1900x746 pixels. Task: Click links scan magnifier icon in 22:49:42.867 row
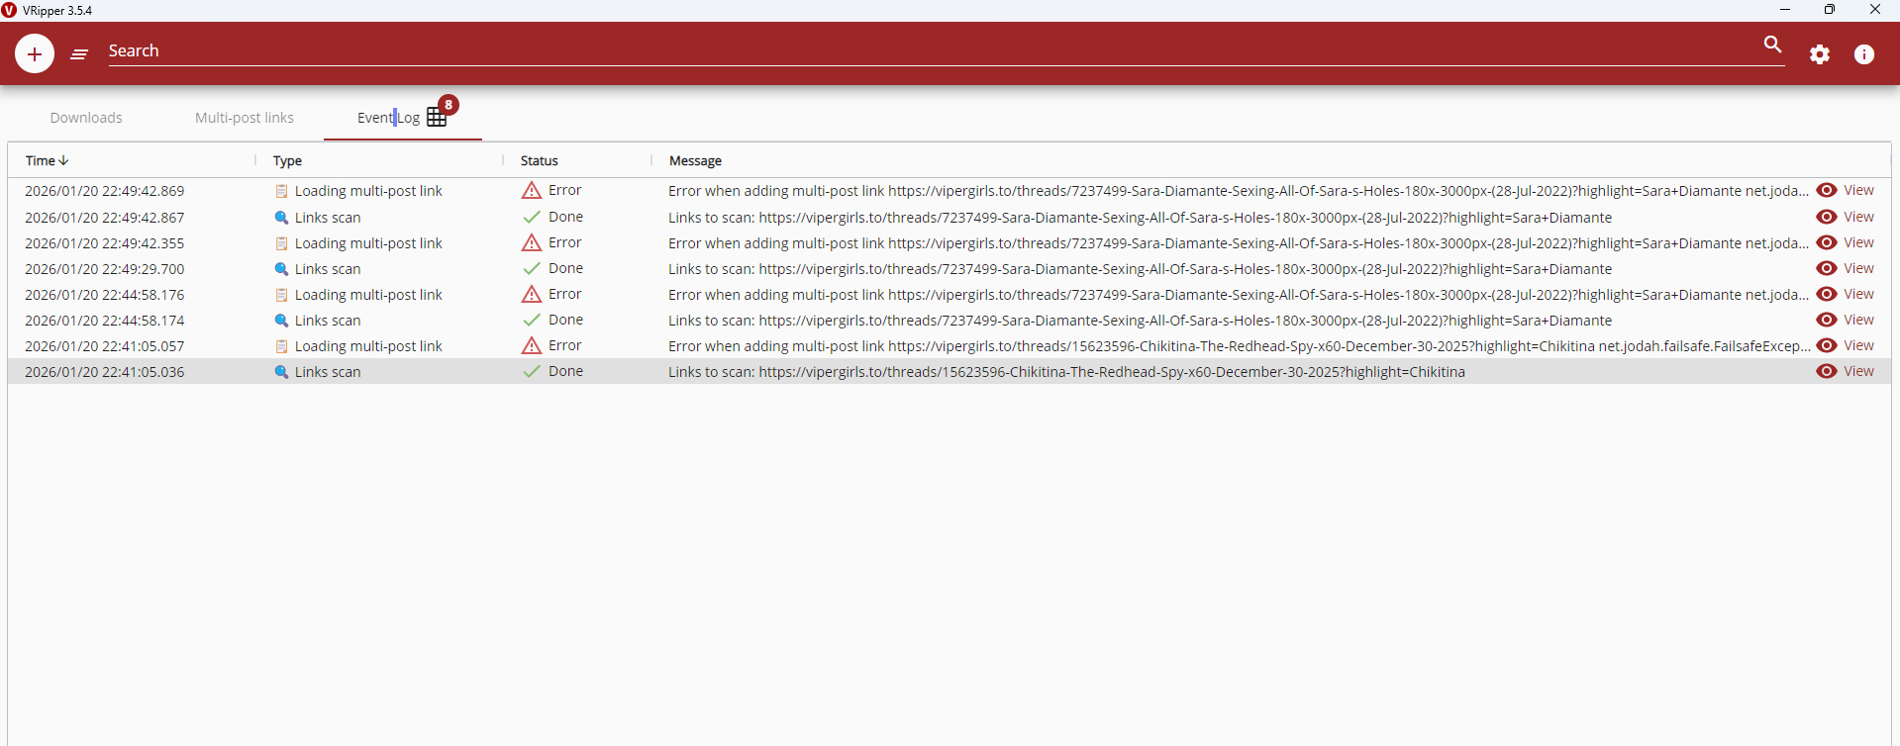pyautogui.click(x=281, y=218)
